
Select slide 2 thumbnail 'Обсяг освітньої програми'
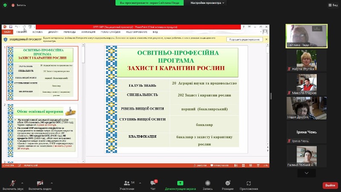tap(42, 131)
